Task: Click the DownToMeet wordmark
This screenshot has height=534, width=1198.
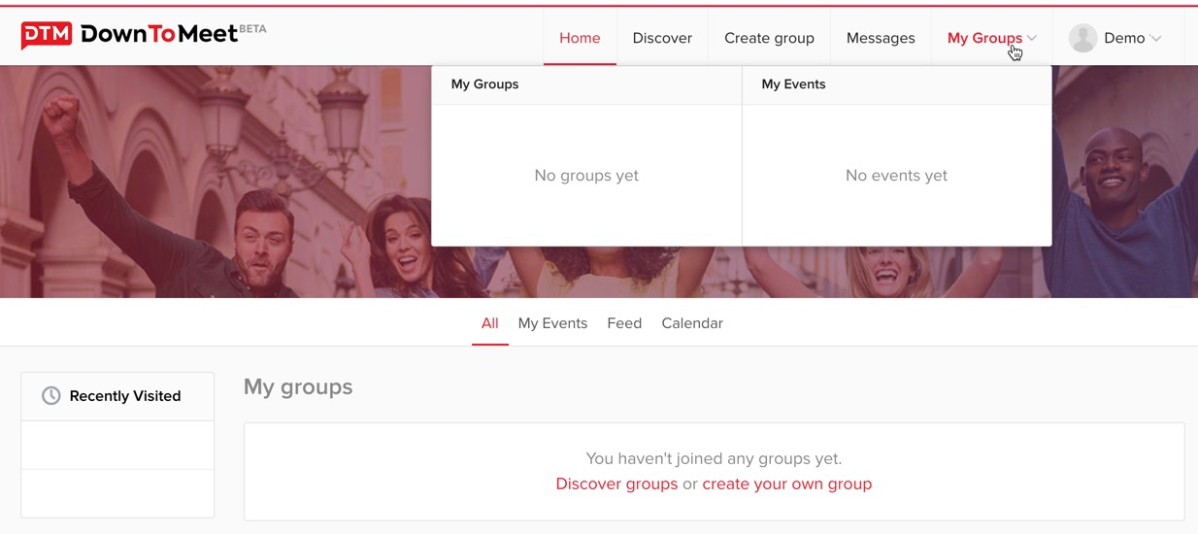Action: click(x=159, y=35)
